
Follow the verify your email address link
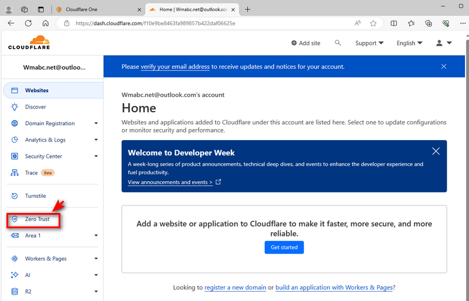click(175, 67)
